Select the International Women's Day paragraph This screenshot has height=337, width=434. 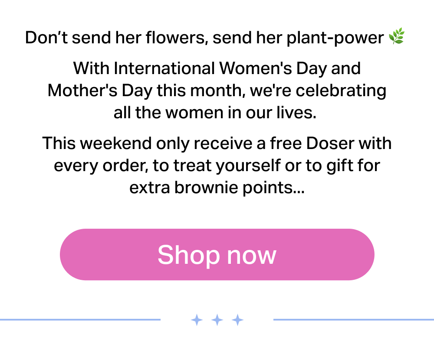pyautogui.click(x=217, y=90)
